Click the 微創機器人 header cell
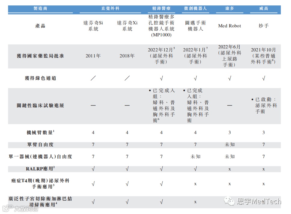291x214 pixels. tap(195, 8)
